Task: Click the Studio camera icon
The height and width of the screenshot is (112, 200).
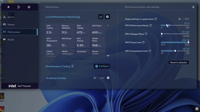Action: (4, 40)
